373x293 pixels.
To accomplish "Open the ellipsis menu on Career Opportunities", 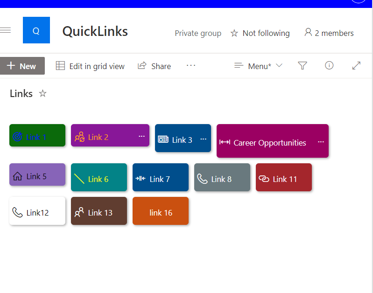I will (321, 142).
